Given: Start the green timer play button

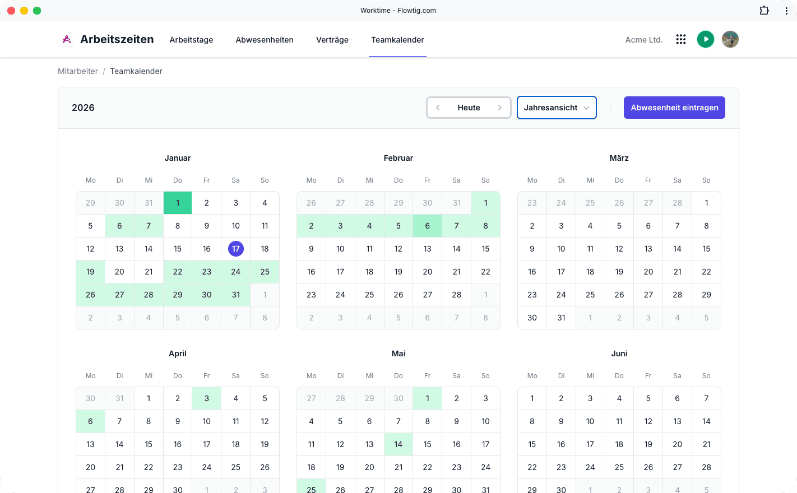Looking at the screenshot, I should click(706, 39).
